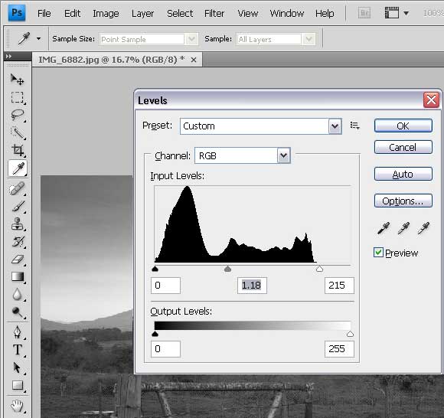Screen dimensions: 444x418
Task: Select the Hand tool
Action: (x=18, y=406)
